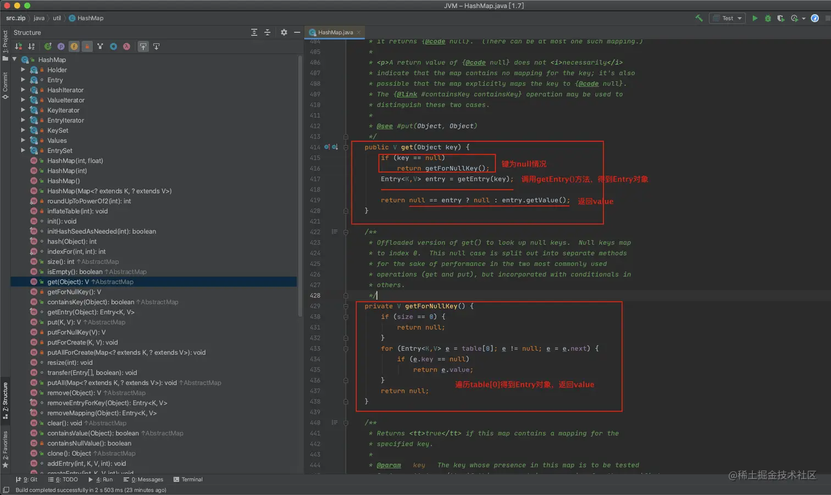Screen dimensions: 831x495
Task: Click util in navigation breadcrumb
Action: click(57, 18)
